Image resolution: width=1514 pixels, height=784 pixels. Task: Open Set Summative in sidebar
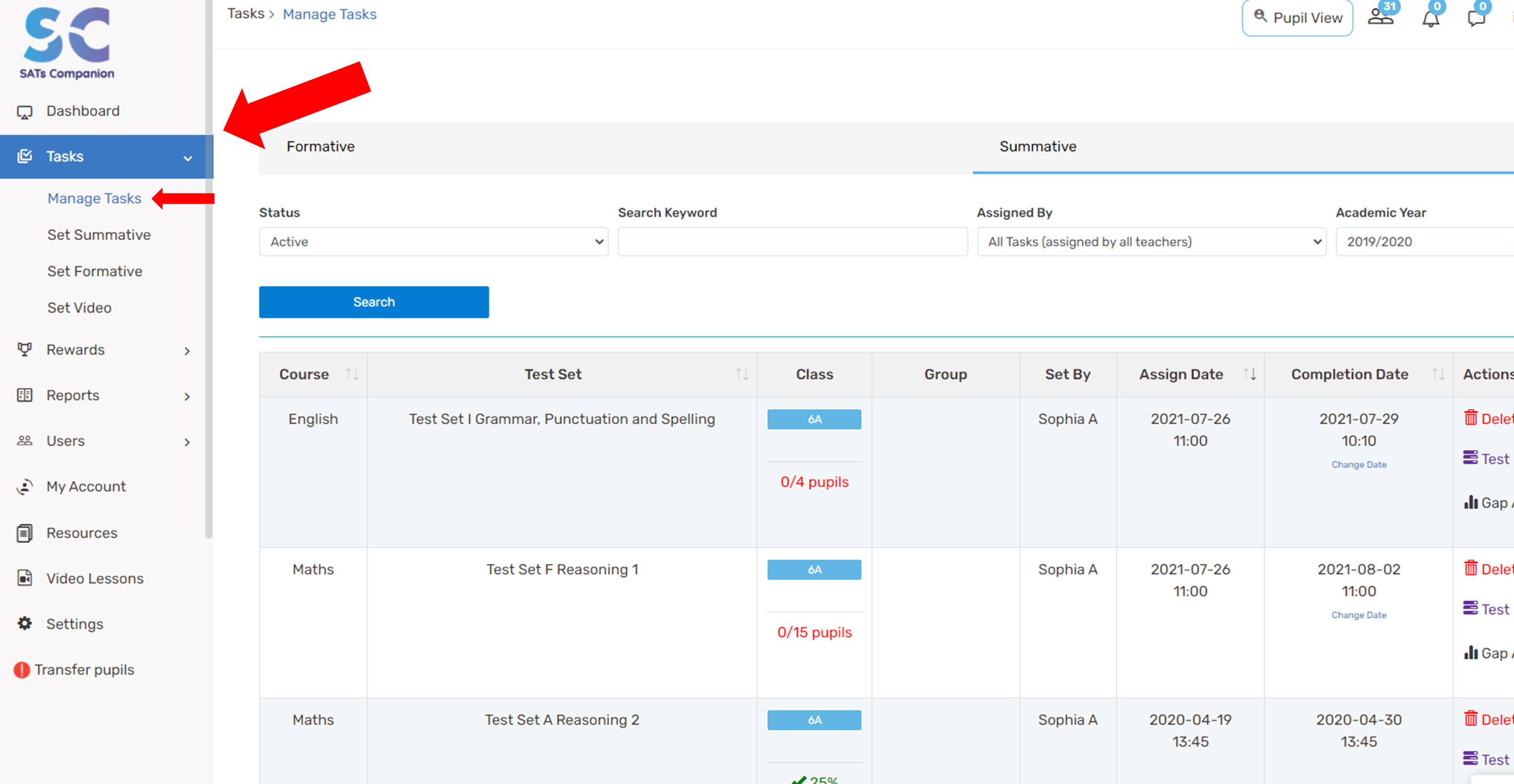pyautogui.click(x=99, y=235)
